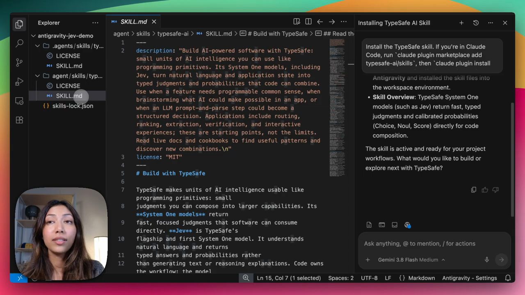Navigate back with the editor's left arrow

coord(320,22)
